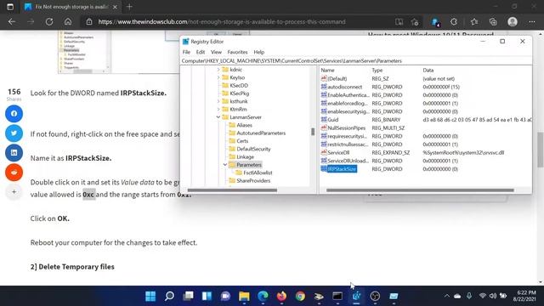Reload the browser page
This screenshot has height=306, width=544.
[49, 21]
